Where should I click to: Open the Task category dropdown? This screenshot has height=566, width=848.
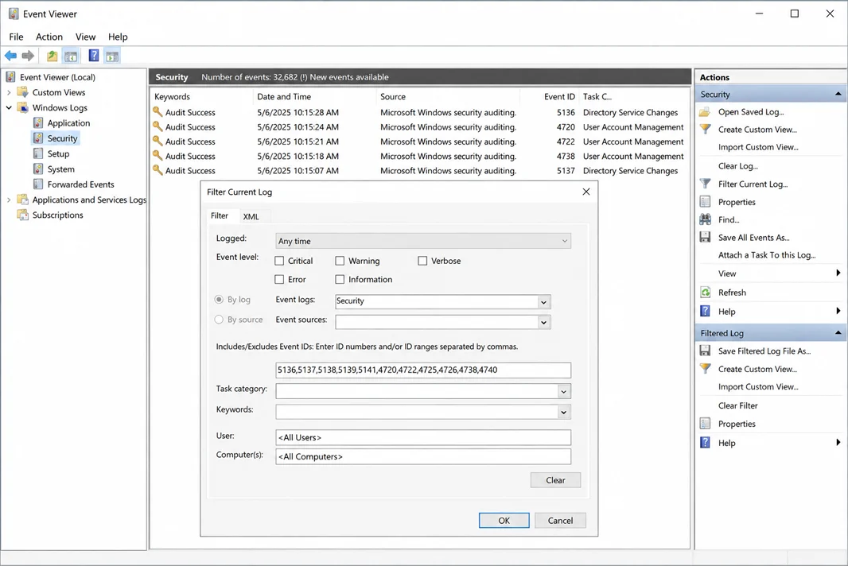click(x=563, y=391)
